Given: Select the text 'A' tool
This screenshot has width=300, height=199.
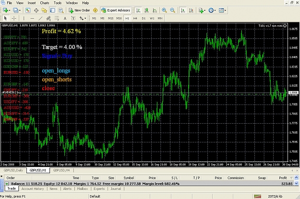Looking at the screenshot, I should click(65, 18).
